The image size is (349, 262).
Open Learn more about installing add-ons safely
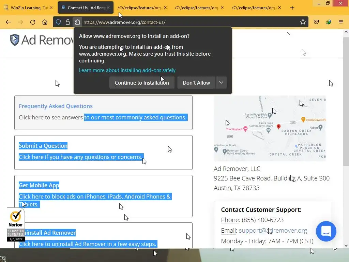[127, 70]
